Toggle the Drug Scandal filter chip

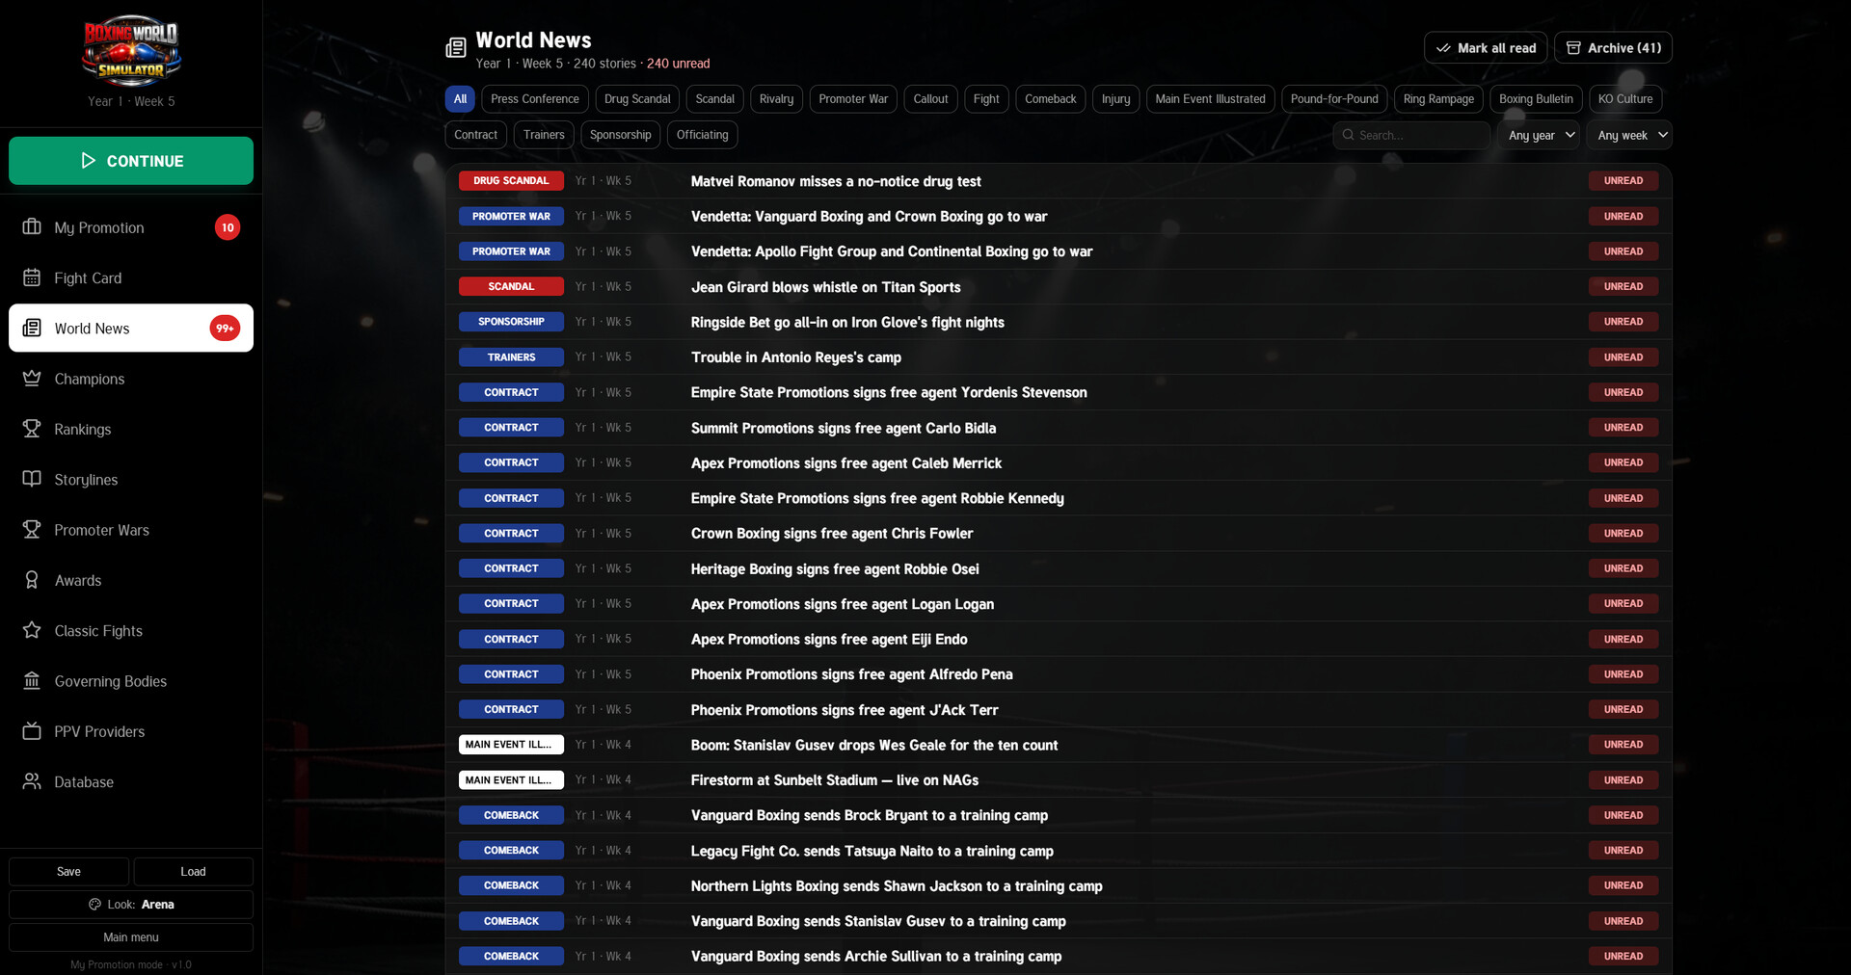click(x=637, y=99)
